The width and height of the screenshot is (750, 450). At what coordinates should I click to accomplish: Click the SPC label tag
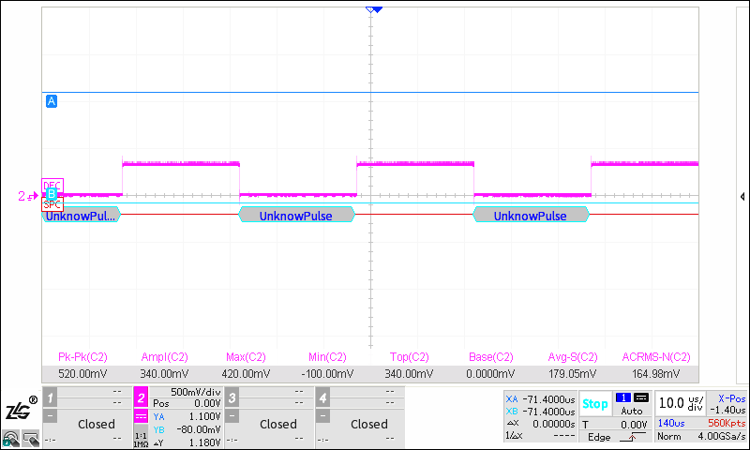click(52, 205)
